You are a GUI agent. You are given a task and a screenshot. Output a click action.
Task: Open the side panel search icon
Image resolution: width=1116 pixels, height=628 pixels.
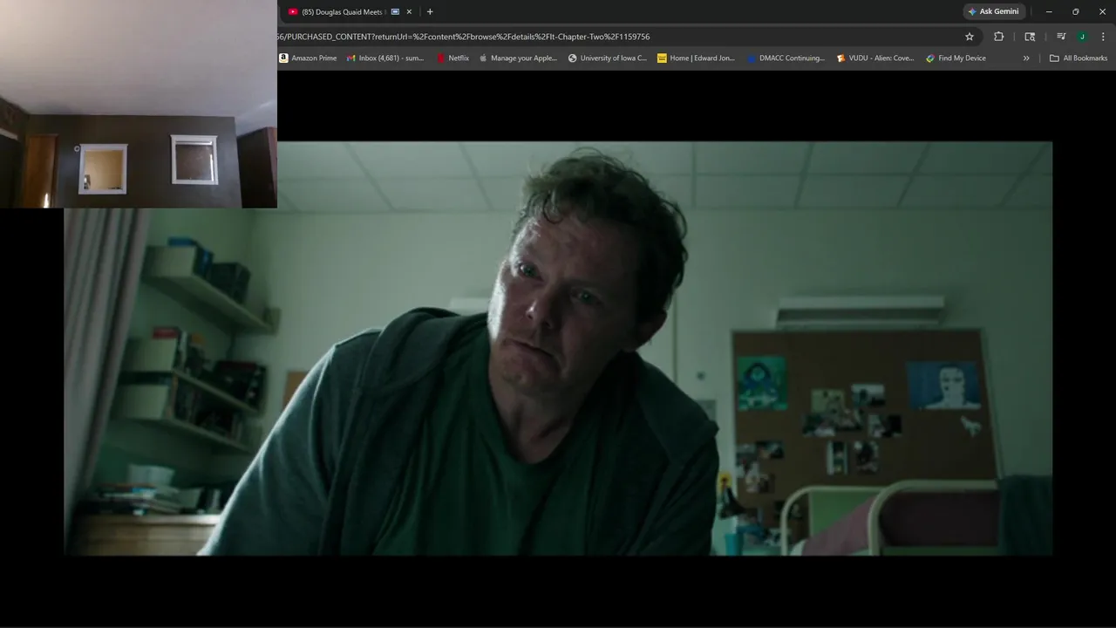(x=1030, y=37)
